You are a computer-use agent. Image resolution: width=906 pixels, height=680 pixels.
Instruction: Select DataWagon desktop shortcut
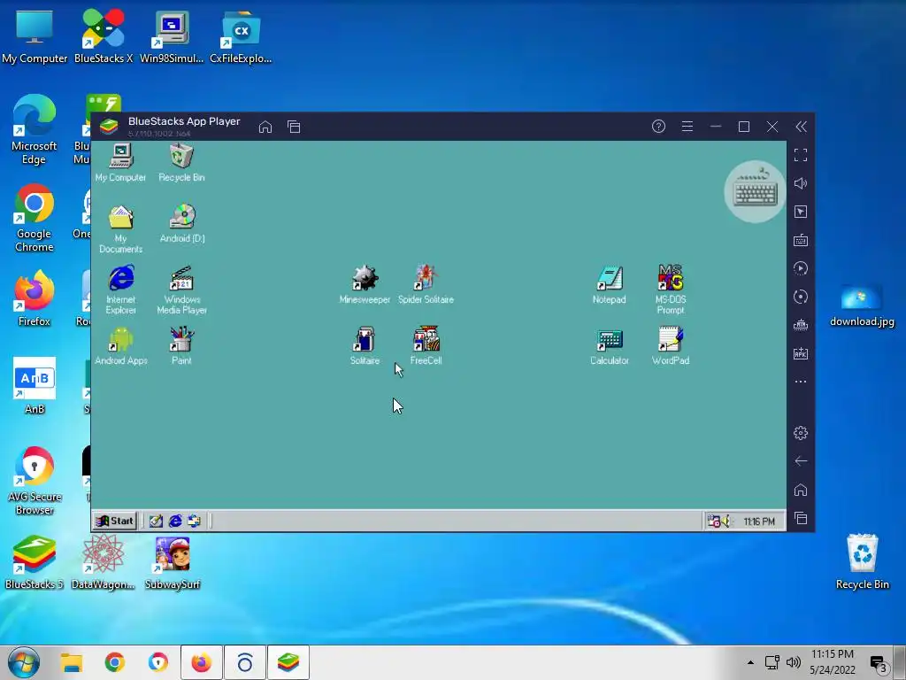click(103, 562)
